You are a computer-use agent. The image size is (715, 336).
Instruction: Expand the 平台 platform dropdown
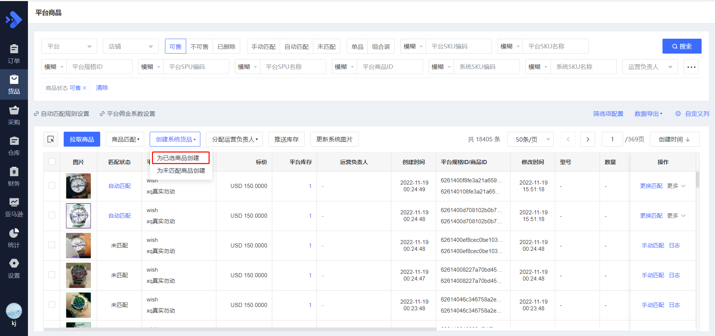click(x=69, y=46)
